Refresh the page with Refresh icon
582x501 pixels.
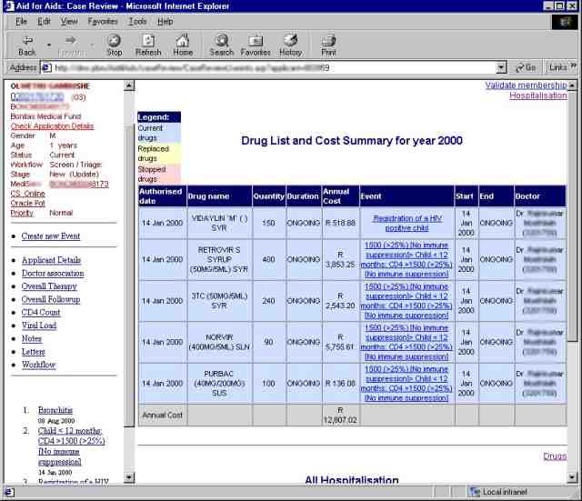pos(147,41)
